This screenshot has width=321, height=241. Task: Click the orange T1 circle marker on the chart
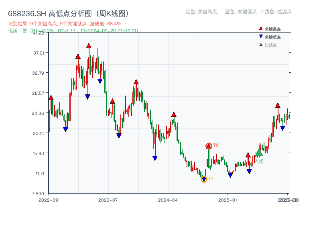(204, 178)
